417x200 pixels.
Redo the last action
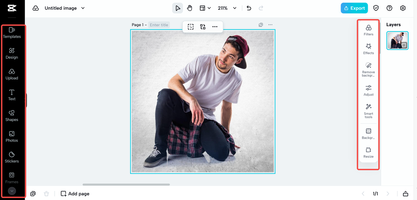coord(261,8)
